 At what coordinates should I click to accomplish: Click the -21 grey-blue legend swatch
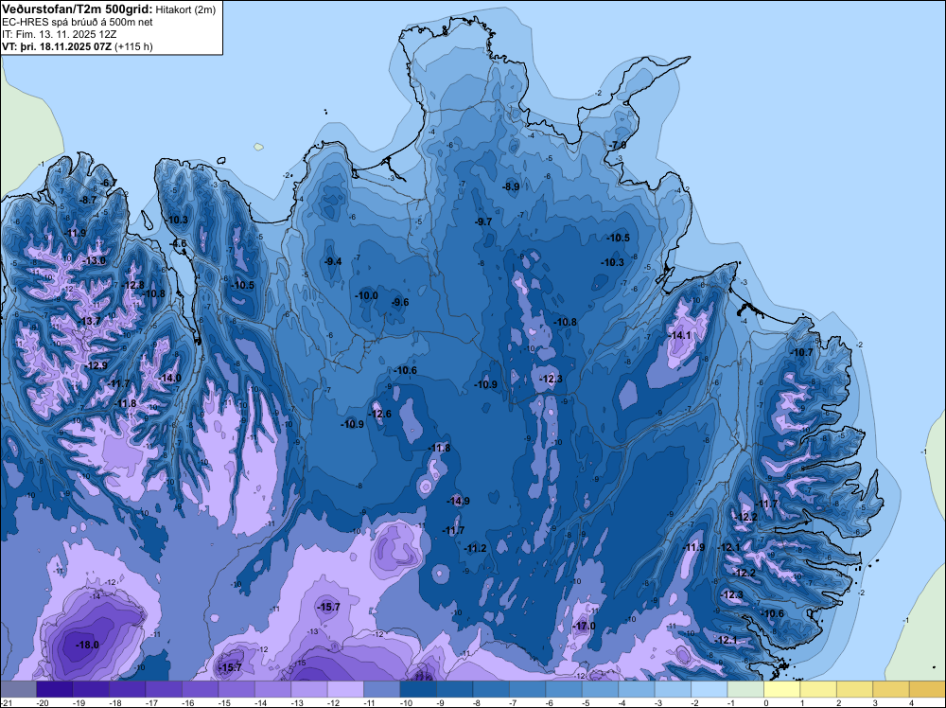pos(18,689)
